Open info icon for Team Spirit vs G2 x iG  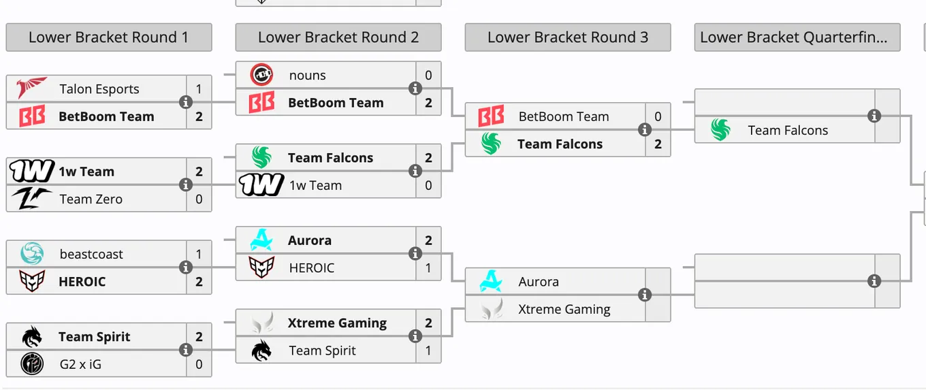(x=185, y=350)
